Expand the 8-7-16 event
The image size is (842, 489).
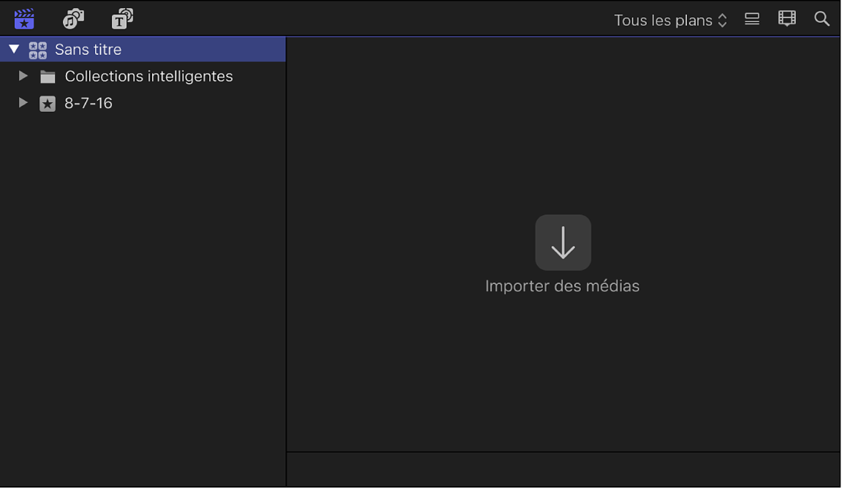(23, 102)
